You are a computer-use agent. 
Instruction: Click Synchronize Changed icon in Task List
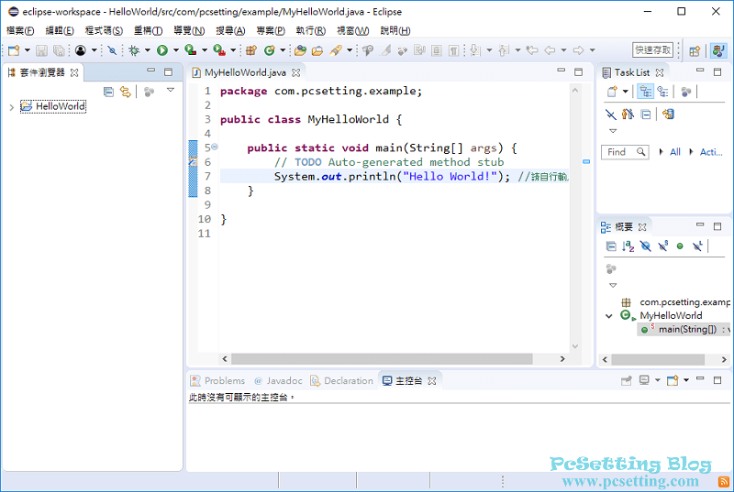tap(668, 114)
